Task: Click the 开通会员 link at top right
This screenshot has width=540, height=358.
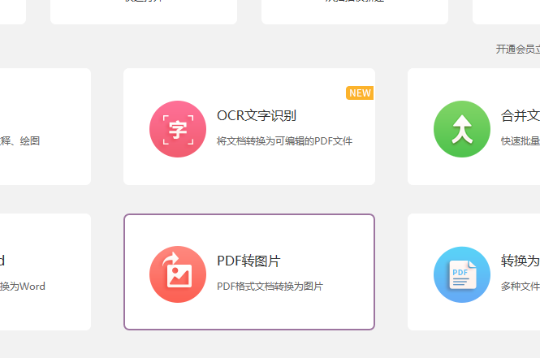Action: pos(517,50)
